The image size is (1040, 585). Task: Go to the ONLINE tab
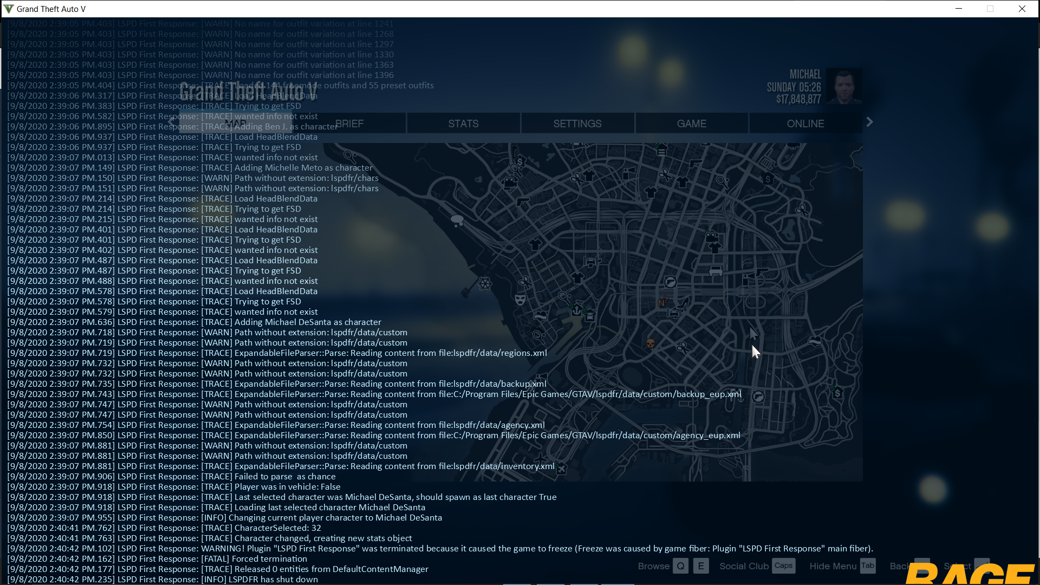[x=805, y=123]
